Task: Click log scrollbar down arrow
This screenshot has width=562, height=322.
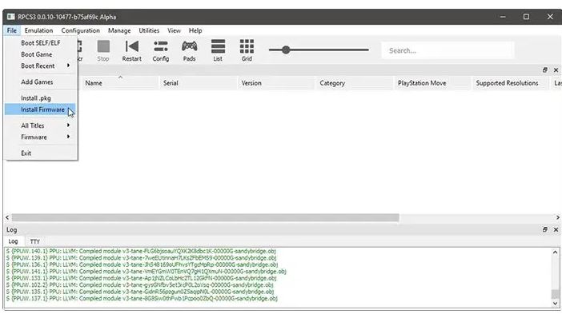Action: tap(555, 304)
